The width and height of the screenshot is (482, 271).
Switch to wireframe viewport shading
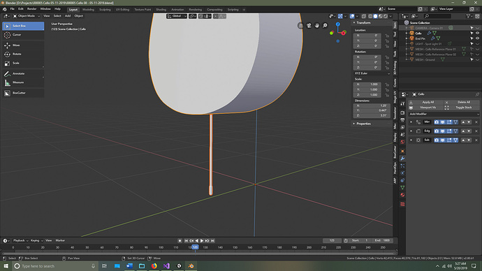[x=370, y=16]
